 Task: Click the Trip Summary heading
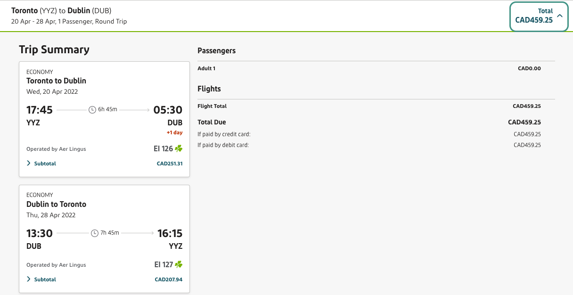click(54, 50)
